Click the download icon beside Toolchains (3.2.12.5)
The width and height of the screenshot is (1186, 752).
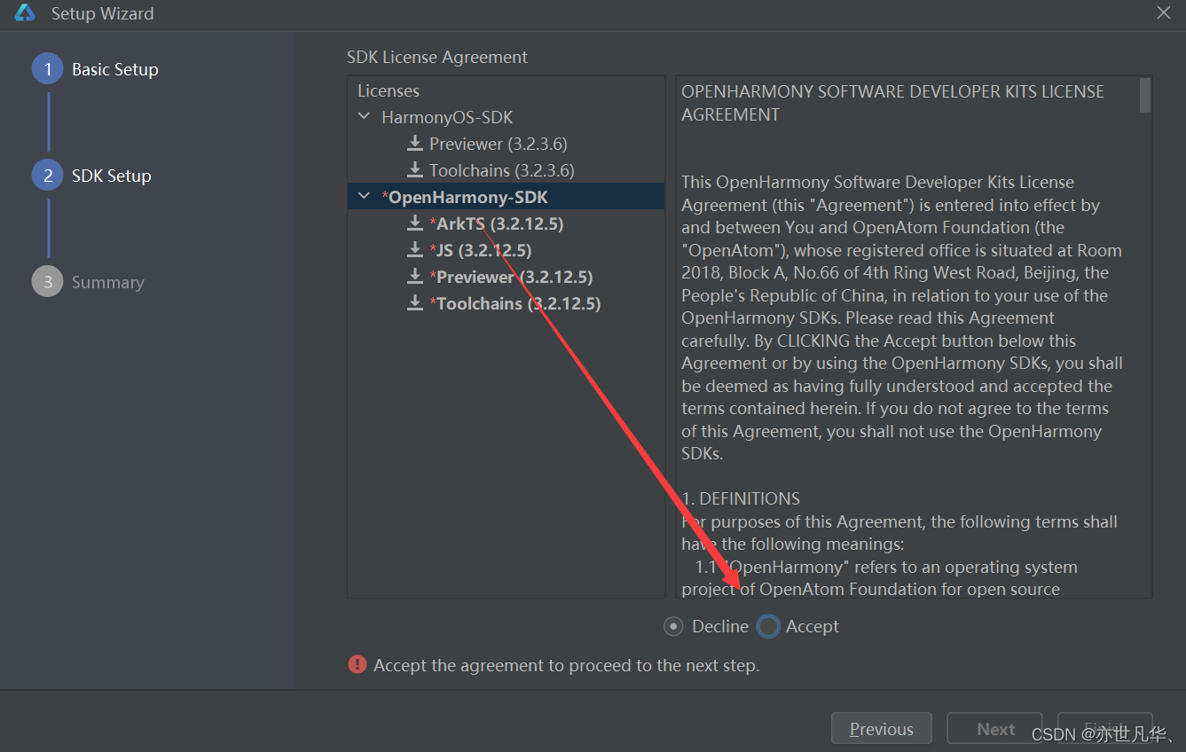pos(414,303)
